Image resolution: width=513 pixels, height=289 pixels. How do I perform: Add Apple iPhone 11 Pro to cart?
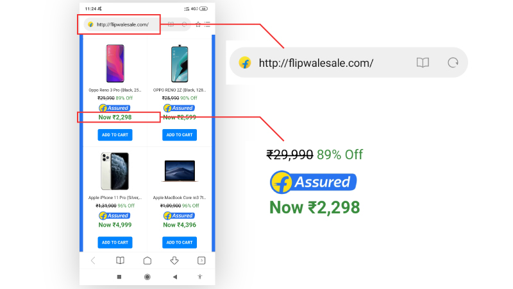[115, 243]
